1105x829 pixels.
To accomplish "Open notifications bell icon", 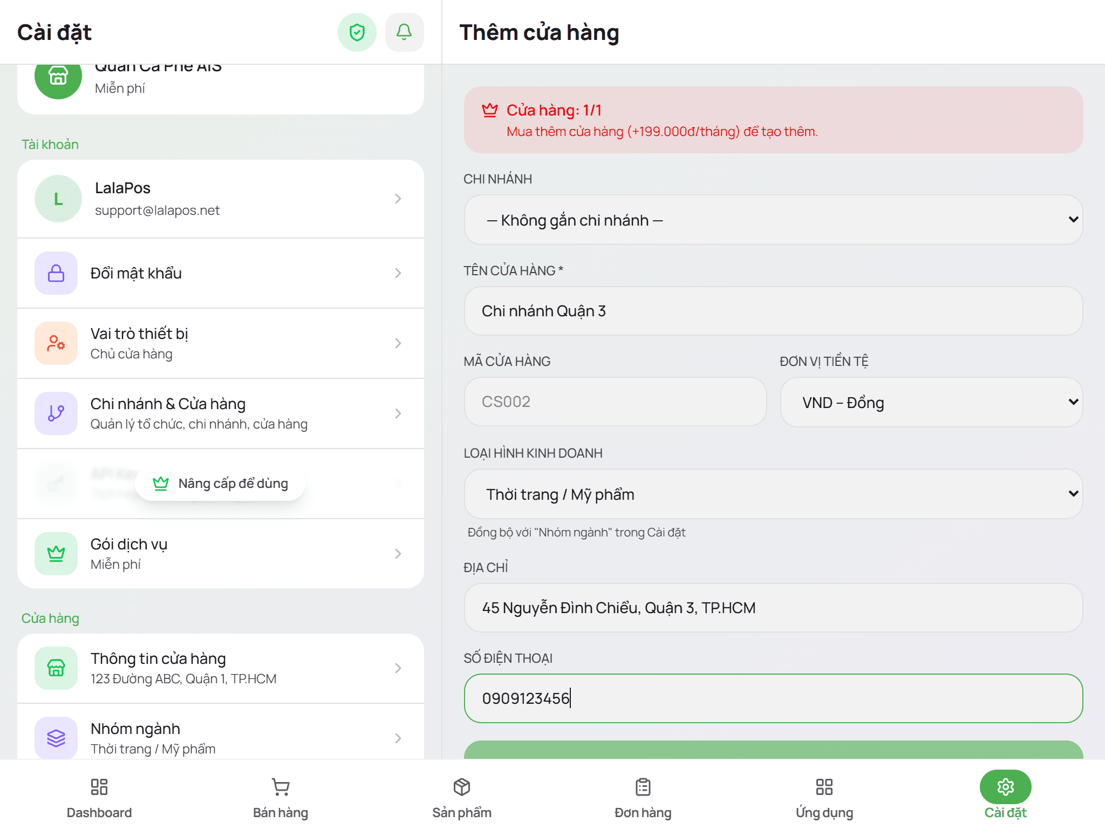I will coord(404,32).
